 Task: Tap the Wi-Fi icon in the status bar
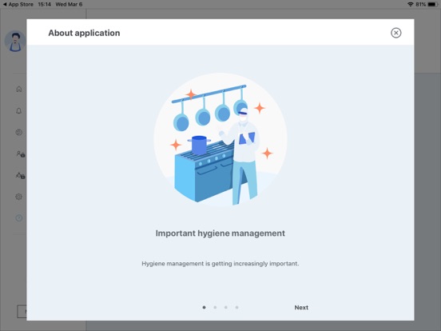point(410,4)
